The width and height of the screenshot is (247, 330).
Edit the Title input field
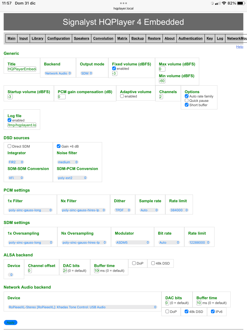22,69
